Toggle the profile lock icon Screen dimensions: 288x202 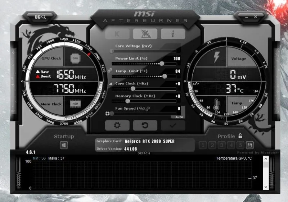click(240, 136)
